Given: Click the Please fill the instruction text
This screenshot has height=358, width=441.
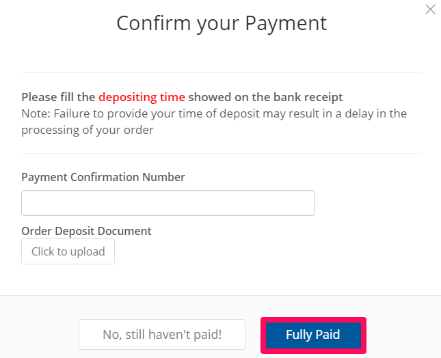Looking at the screenshot, I should click(58, 97).
